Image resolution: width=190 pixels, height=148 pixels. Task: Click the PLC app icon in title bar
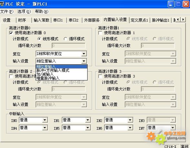(x=2, y=4)
